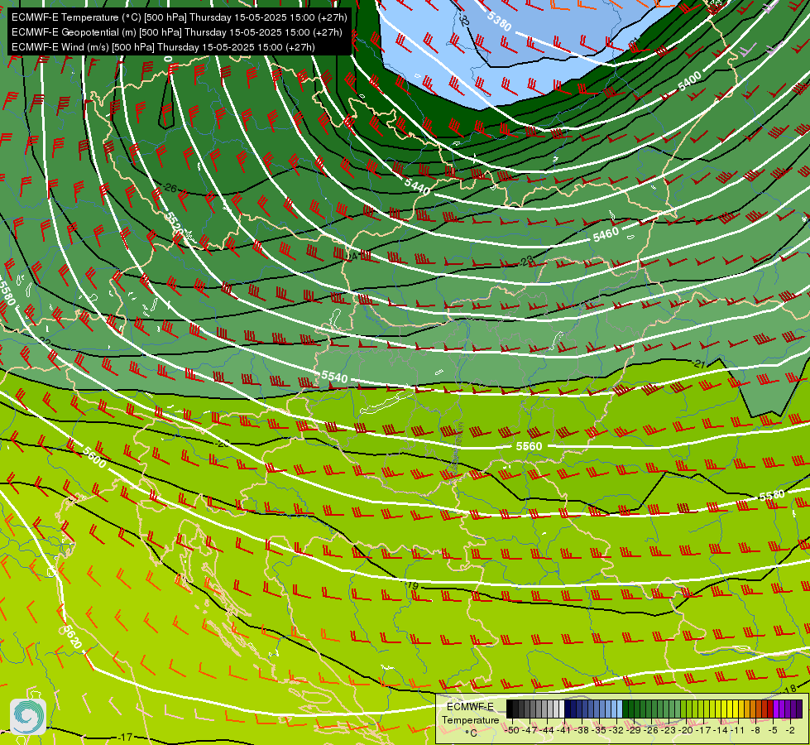Click the 5460 geopotential contour label

(606, 235)
